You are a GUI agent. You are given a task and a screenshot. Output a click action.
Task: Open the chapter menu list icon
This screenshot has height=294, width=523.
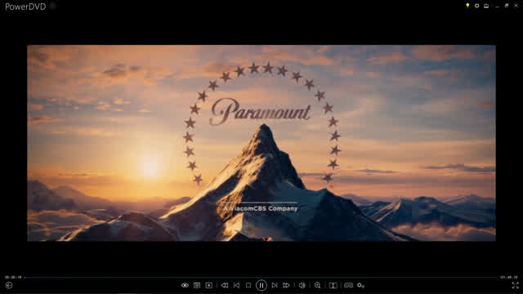197,285
